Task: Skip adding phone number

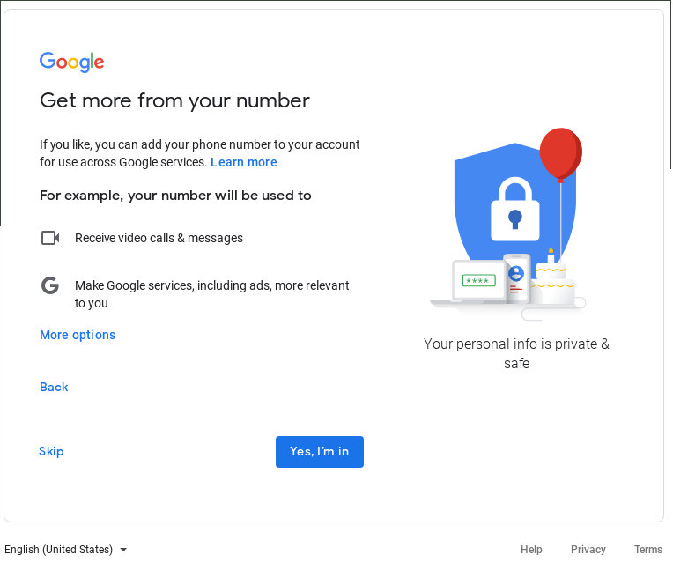Action: tap(51, 451)
